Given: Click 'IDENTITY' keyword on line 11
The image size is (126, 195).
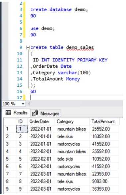Looking at the screenshot, I should pyautogui.click(x=63, y=60).
